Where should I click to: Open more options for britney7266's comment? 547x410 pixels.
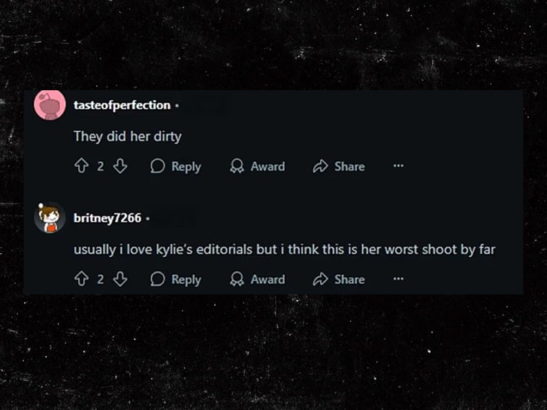(398, 279)
